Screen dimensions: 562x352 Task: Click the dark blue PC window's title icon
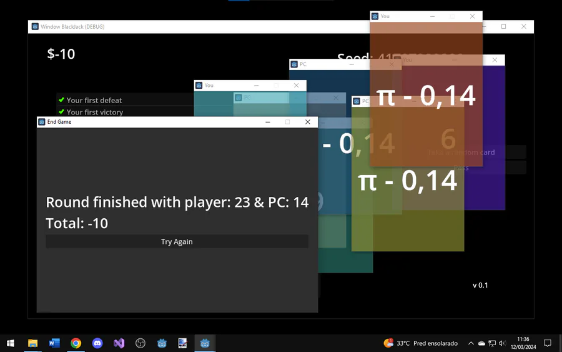click(x=294, y=64)
